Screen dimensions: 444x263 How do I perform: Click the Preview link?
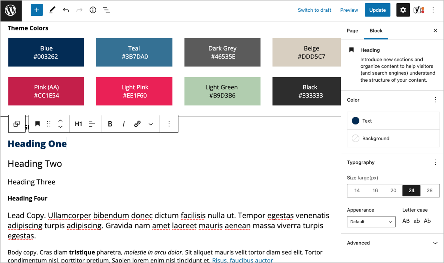349,10
